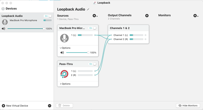203x110 pixels.
Task: Click the right connector of Channel 1 (L)
Action: coord(146,35)
